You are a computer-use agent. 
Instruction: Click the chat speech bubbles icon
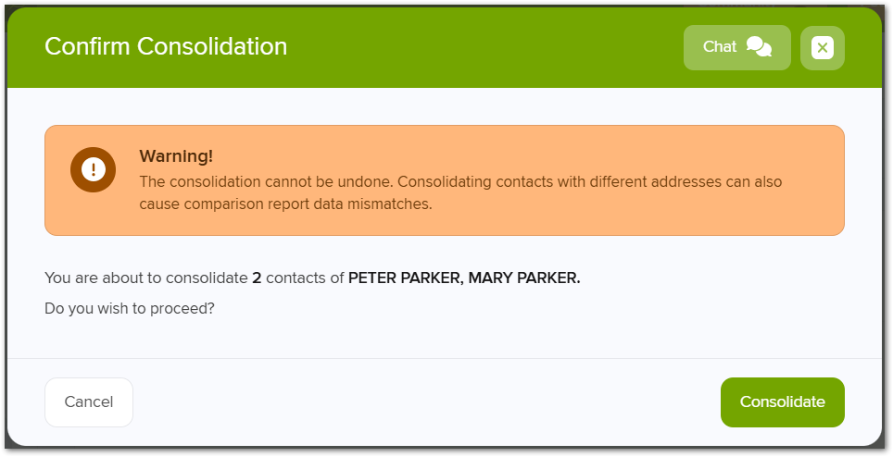pyautogui.click(x=759, y=46)
